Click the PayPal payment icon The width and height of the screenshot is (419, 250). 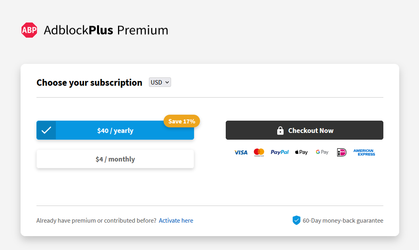point(280,152)
